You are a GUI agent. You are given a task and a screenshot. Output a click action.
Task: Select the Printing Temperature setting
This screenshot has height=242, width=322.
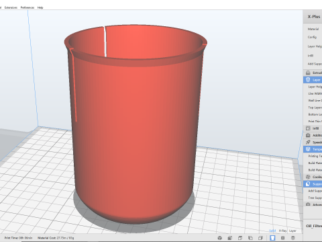tap(315, 156)
